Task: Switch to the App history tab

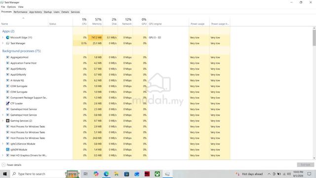Action: pyautogui.click(x=36, y=12)
